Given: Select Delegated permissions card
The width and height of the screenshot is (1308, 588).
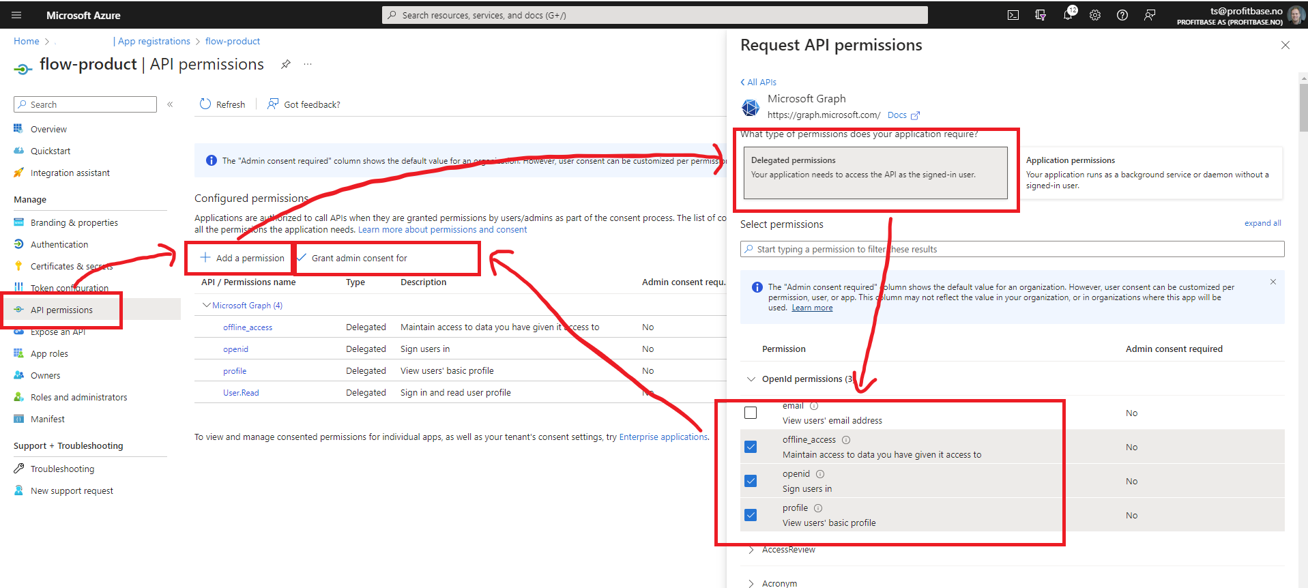Looking at the screenshot, I should [x=875, y=173].
